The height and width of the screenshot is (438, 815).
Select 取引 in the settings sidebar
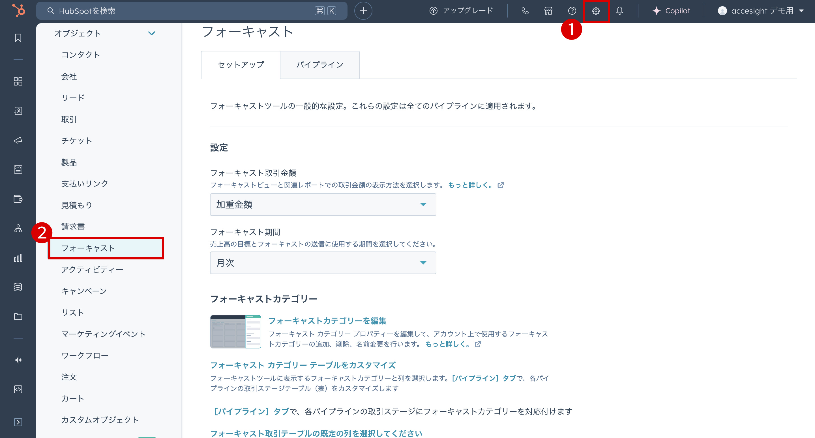pyautogui.click(x=69, y=119)
